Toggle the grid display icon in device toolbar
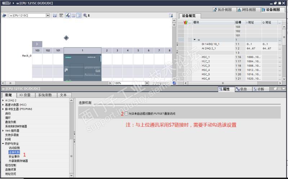The image size is (288, 179). coord(73,15)
